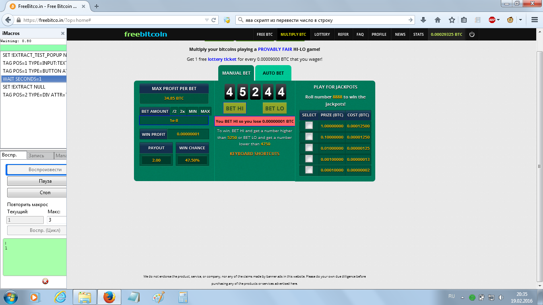The height and width of the screenshot is (305, 543).
Task: Switch to the AUTO BET tab
Action: (x=273, y=73)
